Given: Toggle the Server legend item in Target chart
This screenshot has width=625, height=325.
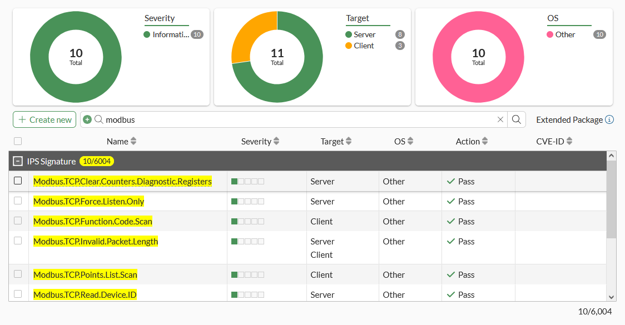Looking at the screenshot, I should pyautogui.click(x=364, y=34).
